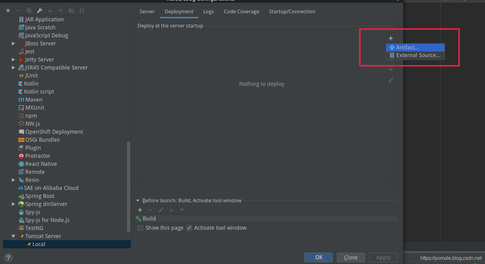The width and height of the screenshot is (485, 264).
Task: Uncheck Activate tool window checkbox
Action: pyautogui.click(x=189, y=228)
